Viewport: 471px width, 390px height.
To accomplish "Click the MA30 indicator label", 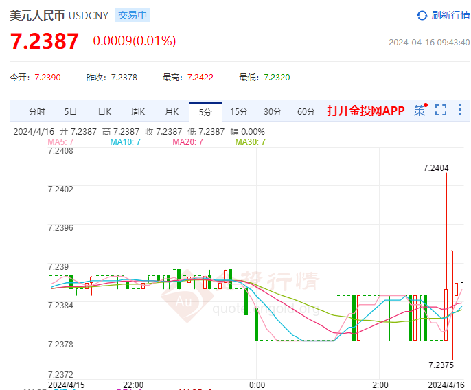I will [250, 142].
